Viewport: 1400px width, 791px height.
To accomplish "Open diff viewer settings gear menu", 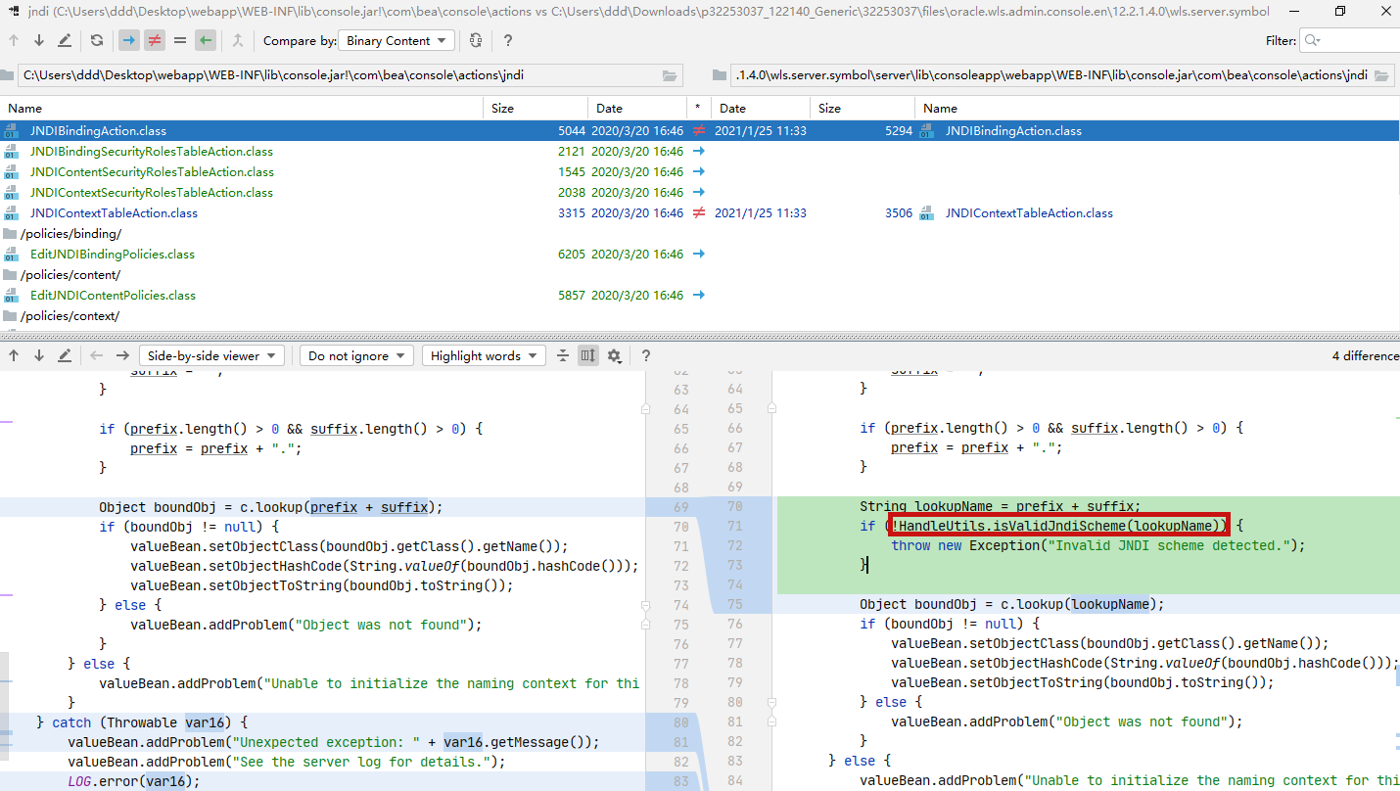I will (615, 355).
